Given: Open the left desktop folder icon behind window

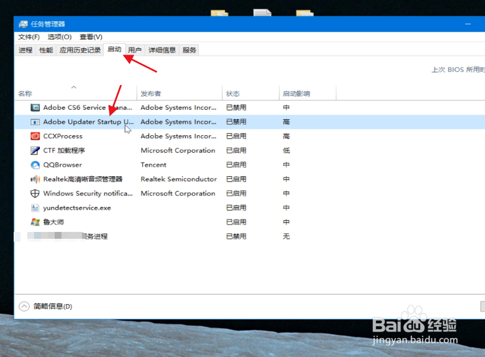Looking at the screenshot, I should point(219,13).
